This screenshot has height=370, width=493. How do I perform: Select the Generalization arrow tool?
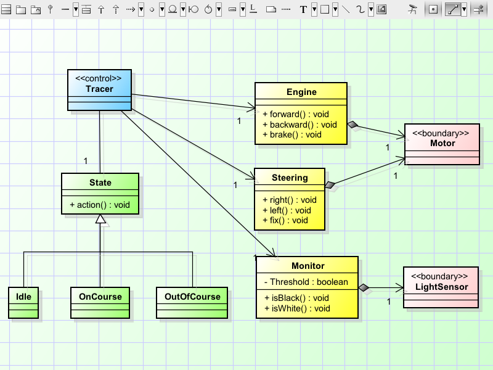click(101, 9)
